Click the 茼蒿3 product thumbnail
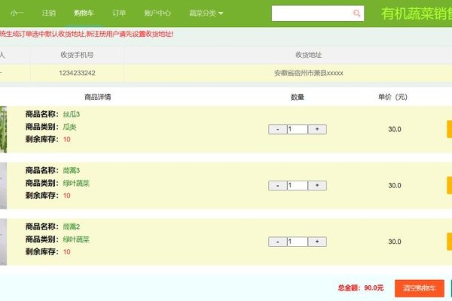The width and height of the screenshot is (452, 301). point(3,186)
